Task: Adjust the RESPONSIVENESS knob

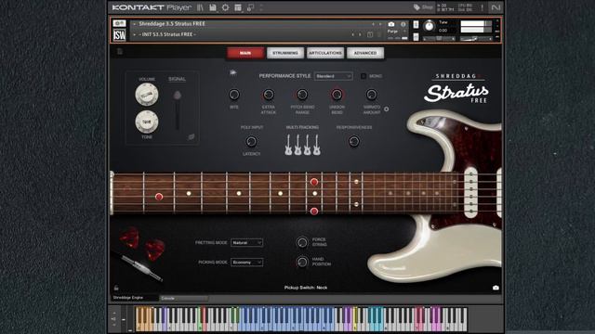Action: point(353,142)
